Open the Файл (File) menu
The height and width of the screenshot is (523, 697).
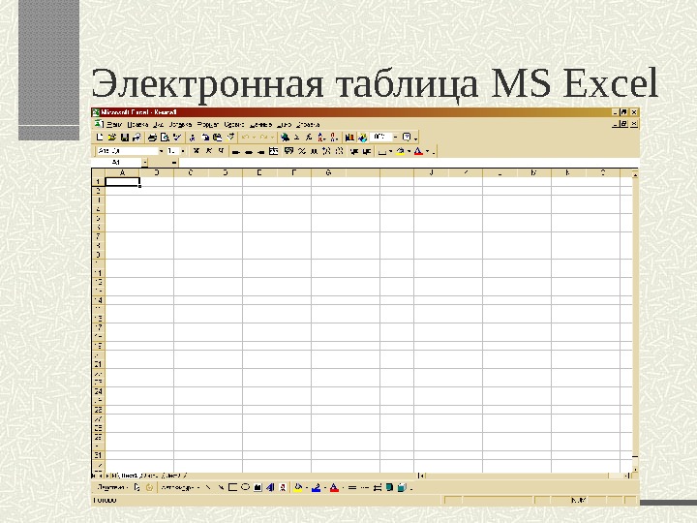click(114, 125)
